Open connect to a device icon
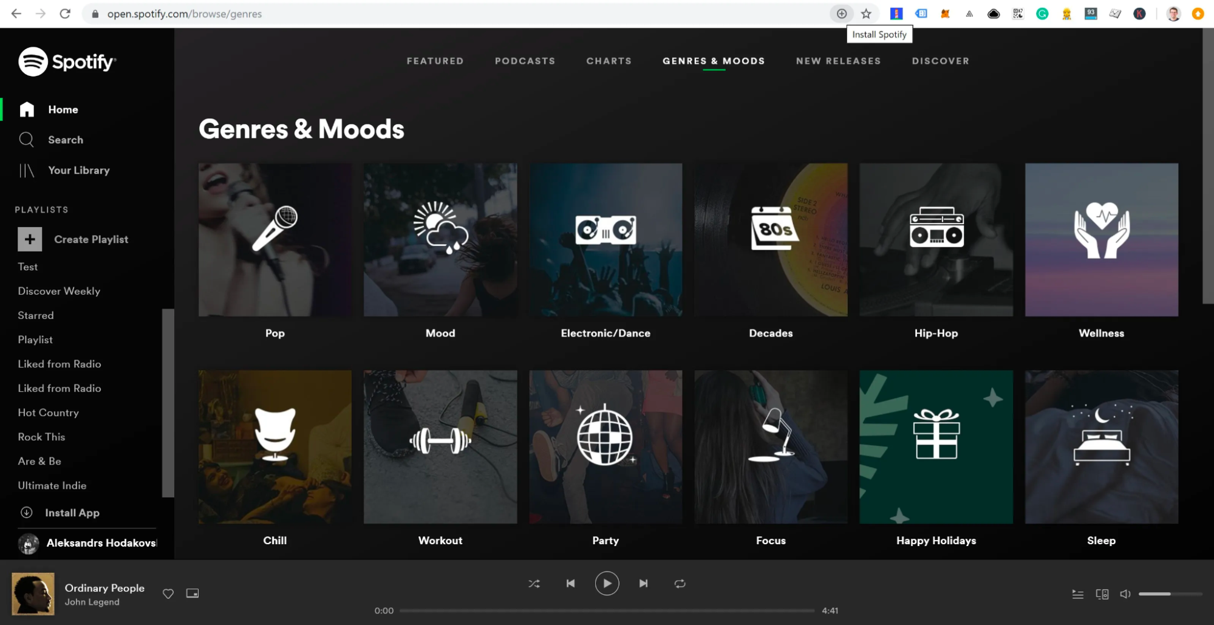Viewport: 1214px width, 625px height. coord(1102,594)
